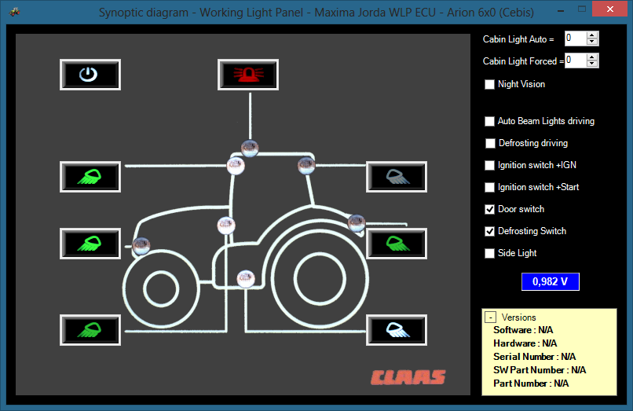
Task: Click the rear cab roof lamp
Action: [306, 165]
